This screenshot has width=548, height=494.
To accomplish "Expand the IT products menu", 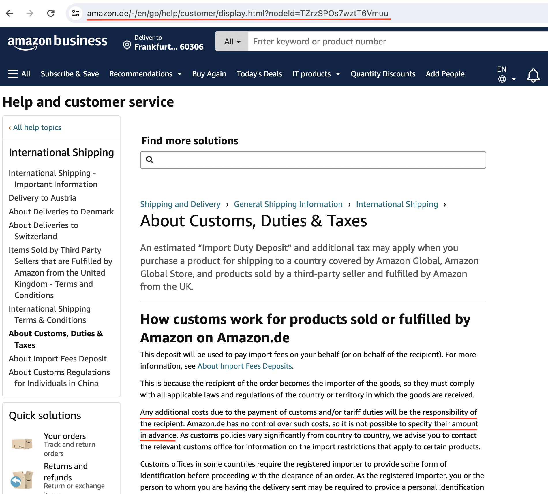I will [x=316, y=74].
